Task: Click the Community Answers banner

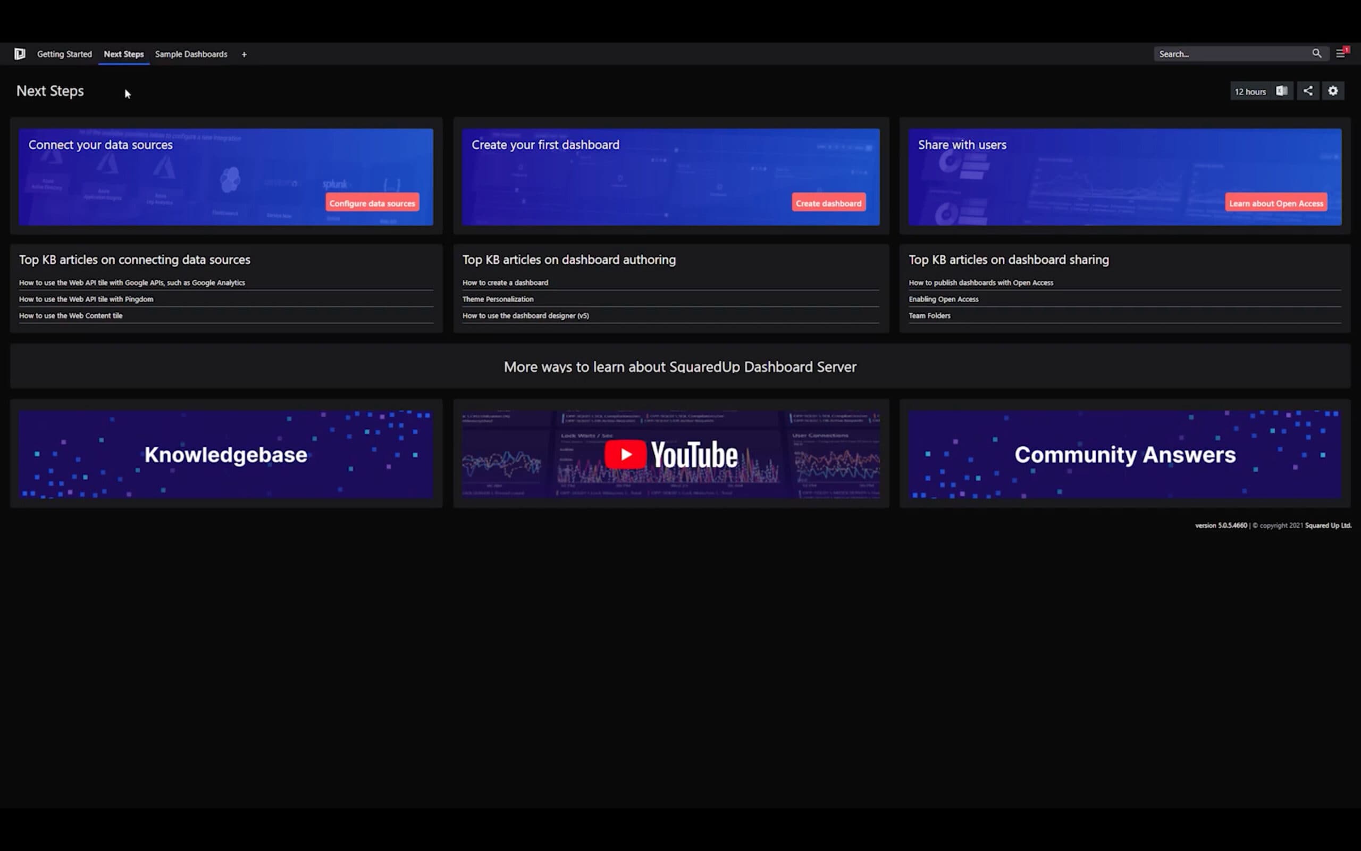Action: click(1125, 454)
